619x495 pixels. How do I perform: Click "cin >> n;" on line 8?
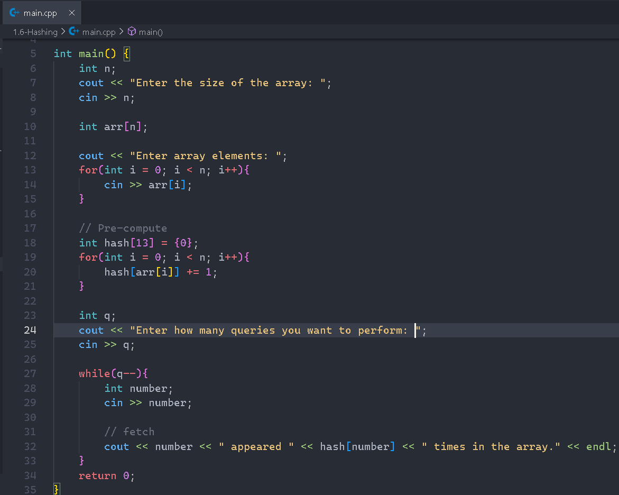pyautogui.click(x=107, y=98)
